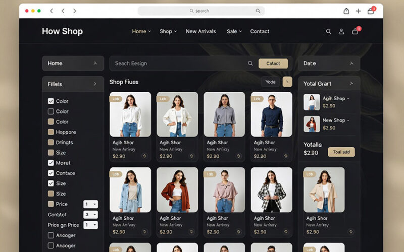Screen dimensions: 404x252
Task: Open the Agih Shop cart item link
Action: click(x=336, y=98)
